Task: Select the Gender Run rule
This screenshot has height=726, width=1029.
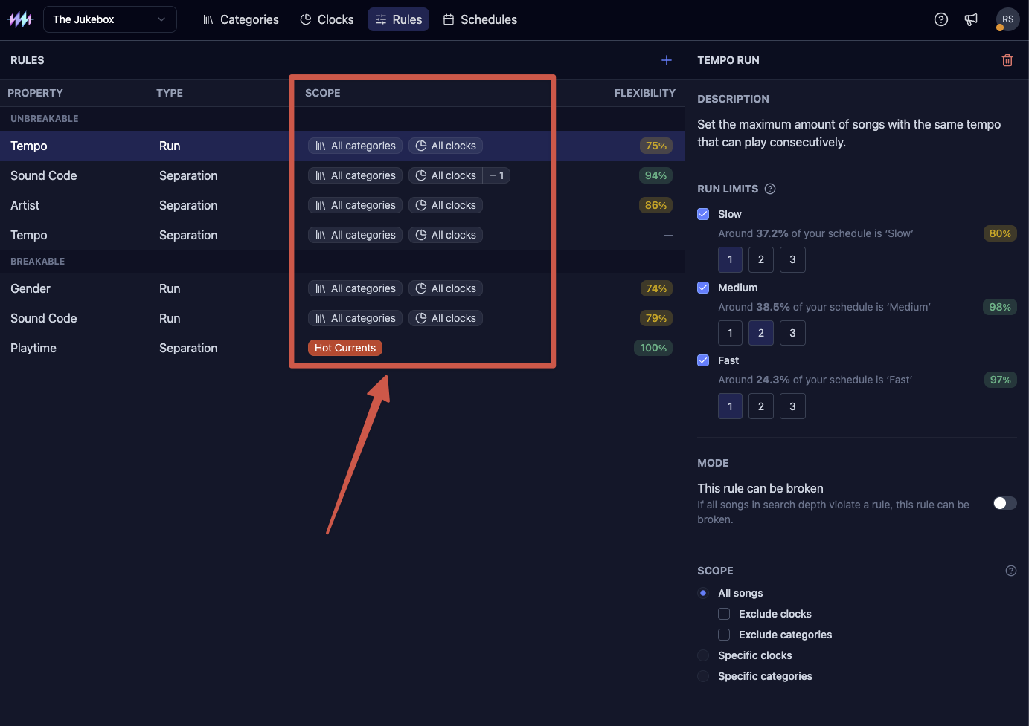Action: (342, 288)
